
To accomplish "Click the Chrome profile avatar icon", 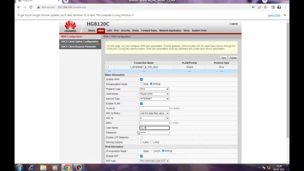I will (279, 7).
